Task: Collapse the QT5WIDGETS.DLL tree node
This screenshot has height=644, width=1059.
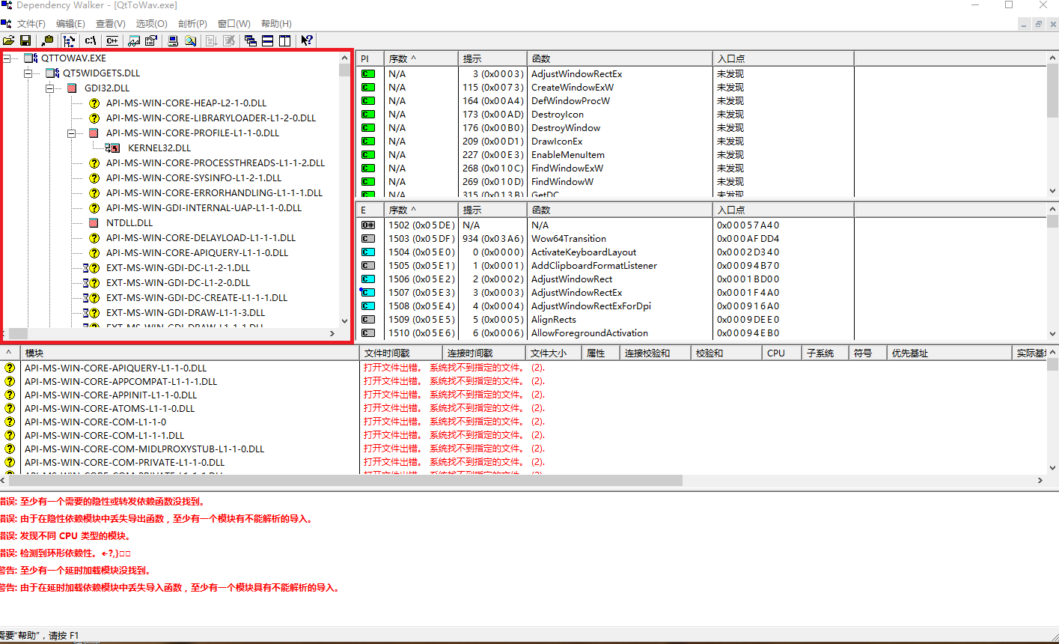Action: tap(29, 73)
